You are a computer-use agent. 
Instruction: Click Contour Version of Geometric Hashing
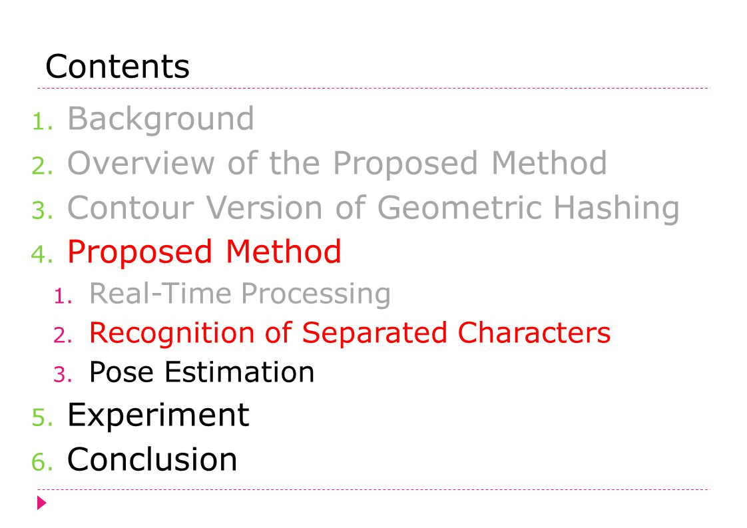point(373,208)
